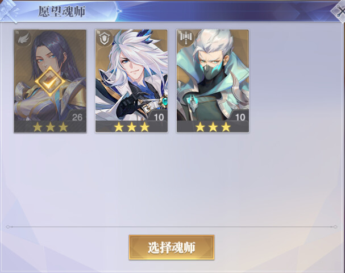Image resolution: width=345 pixels, height=273 pixels.
Task: Click the hammer emblem beside the title
Action: tap(9, 11)
